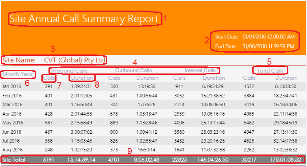Select the Feb 2016 row label

(12, 96)
